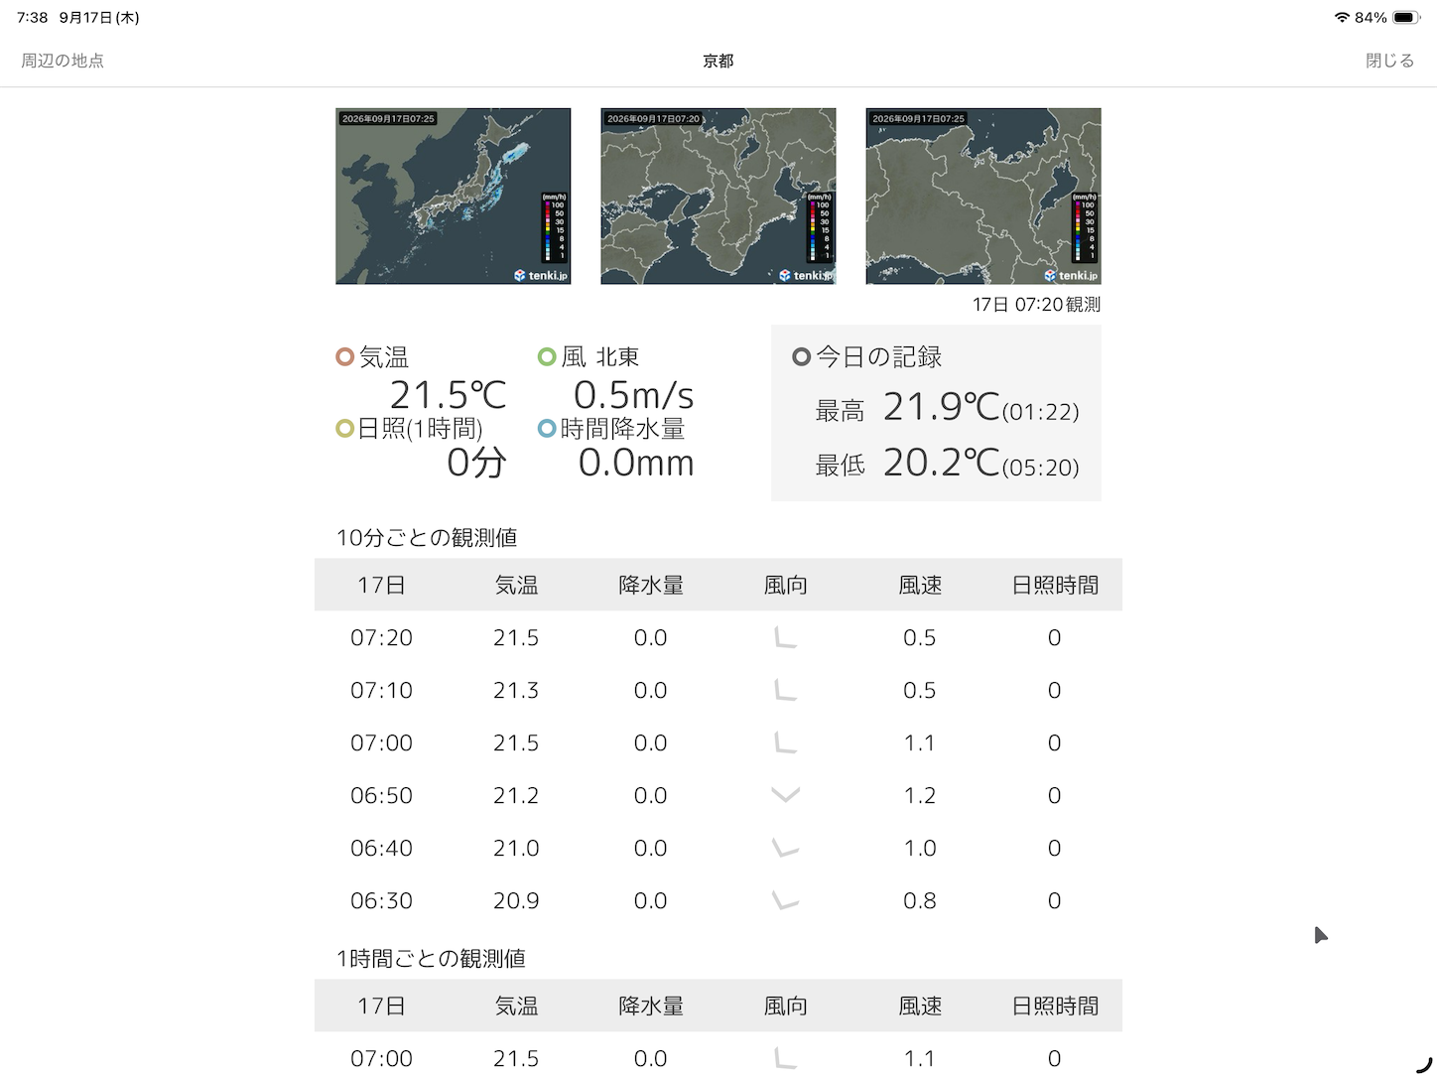
Task: Click 日照時間 header in 10-minute table
Action: 1055,586
